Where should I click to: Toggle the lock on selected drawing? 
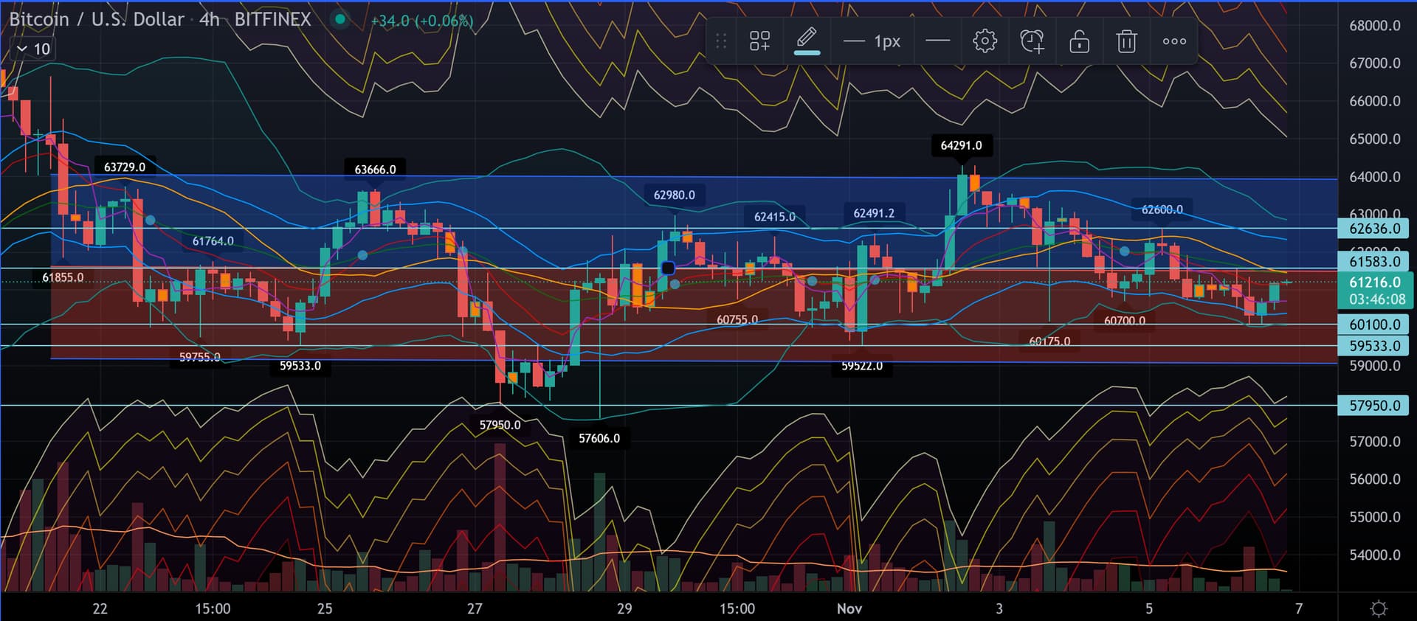point(1079,41)
